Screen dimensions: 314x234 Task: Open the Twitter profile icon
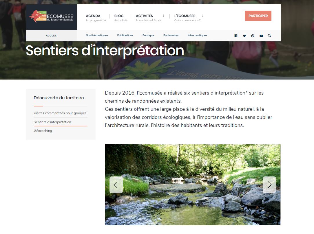coord(244,36)
